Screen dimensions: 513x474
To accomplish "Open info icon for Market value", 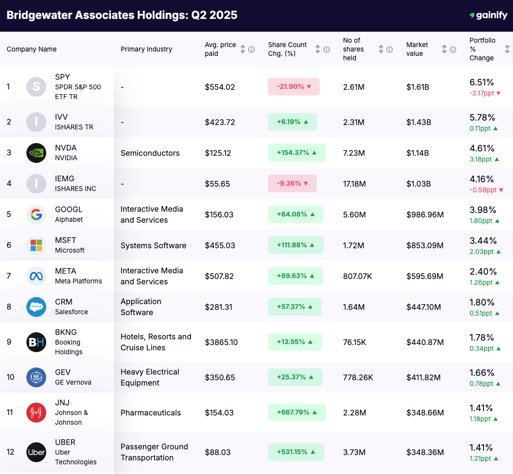I will pyautogui.click(x=453, y=49).
